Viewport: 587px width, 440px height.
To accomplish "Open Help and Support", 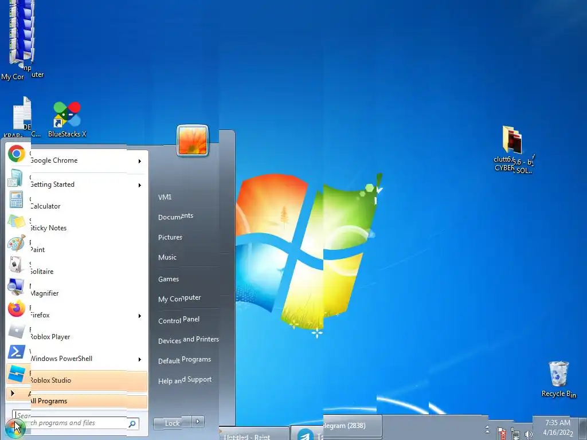I will [x=185, y=380].
